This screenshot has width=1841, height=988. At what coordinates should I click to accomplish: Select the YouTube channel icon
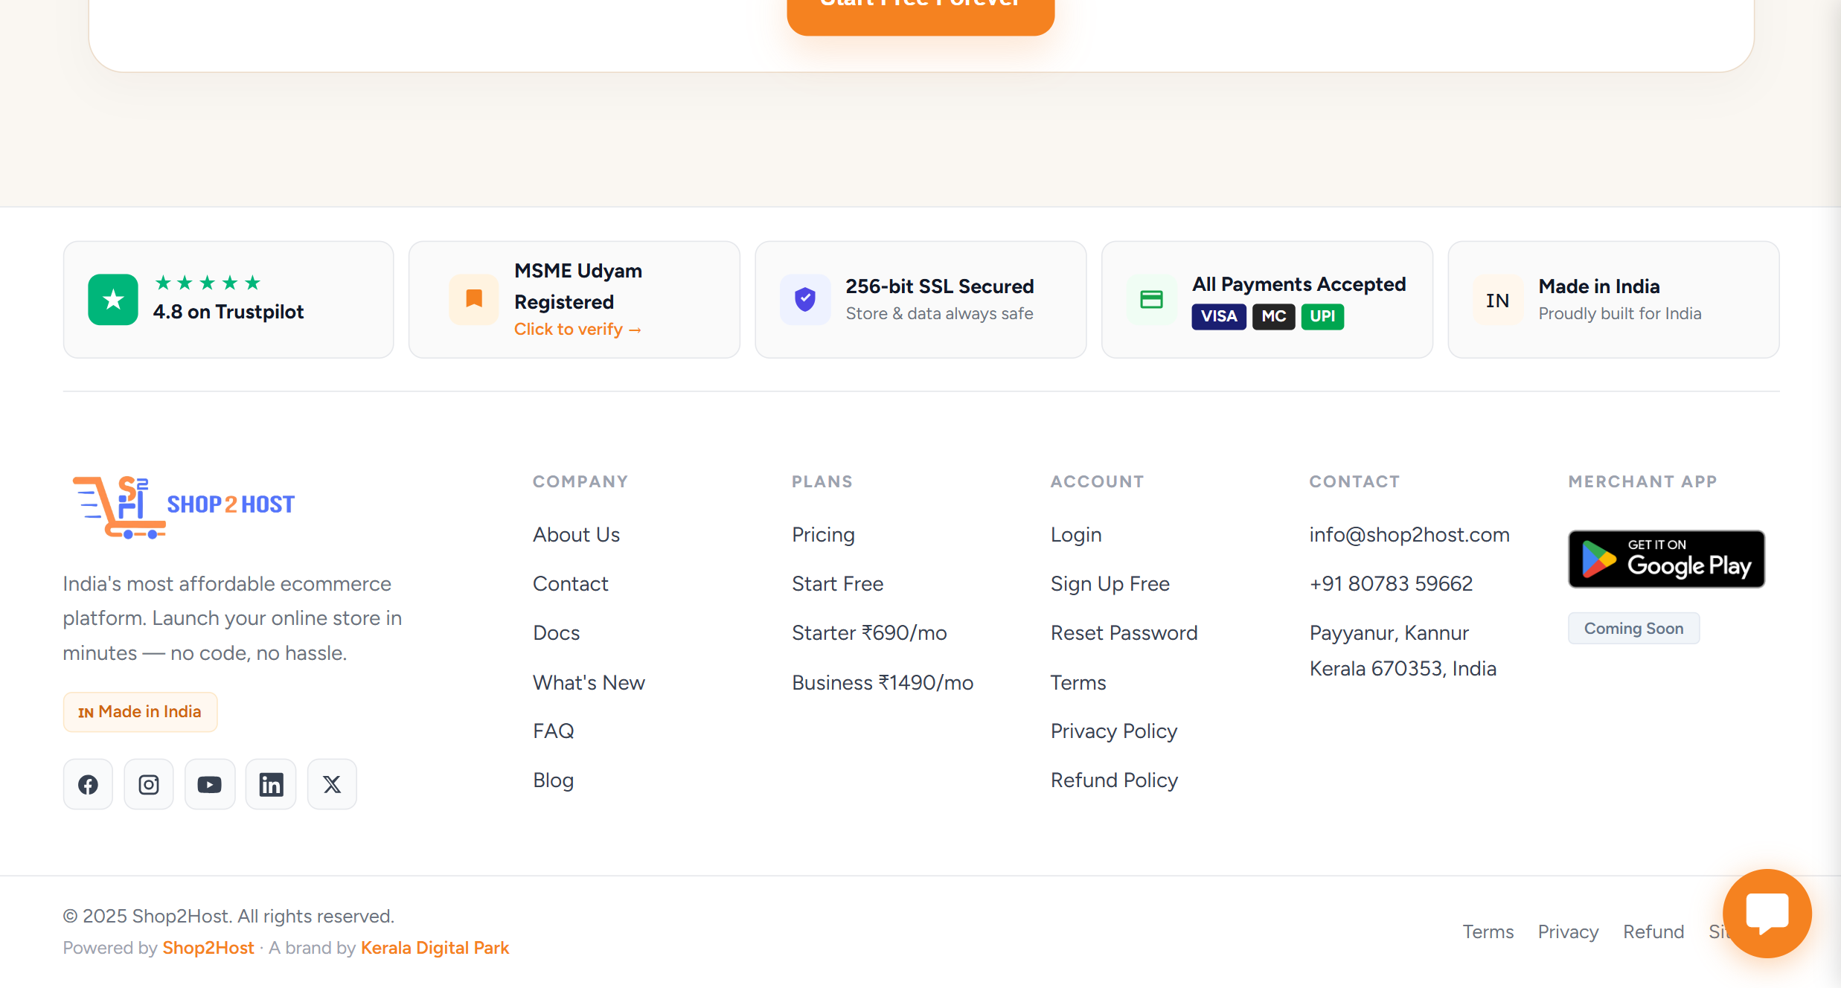[210, 783]
